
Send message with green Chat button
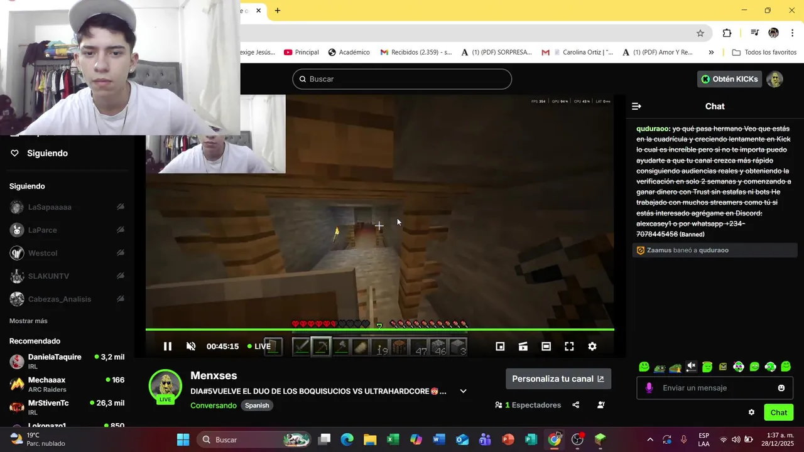click(778, 412)
